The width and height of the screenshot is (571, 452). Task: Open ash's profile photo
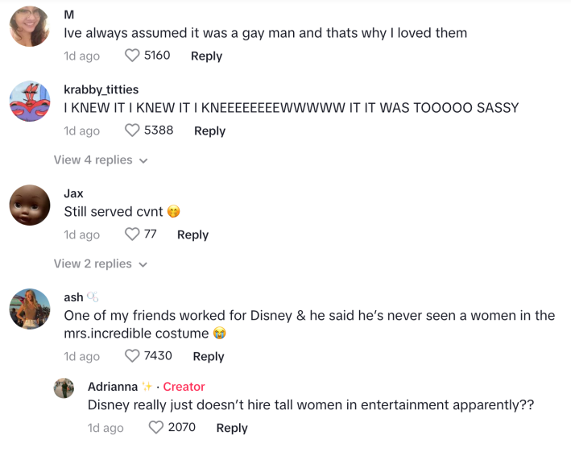pos(30,309)
